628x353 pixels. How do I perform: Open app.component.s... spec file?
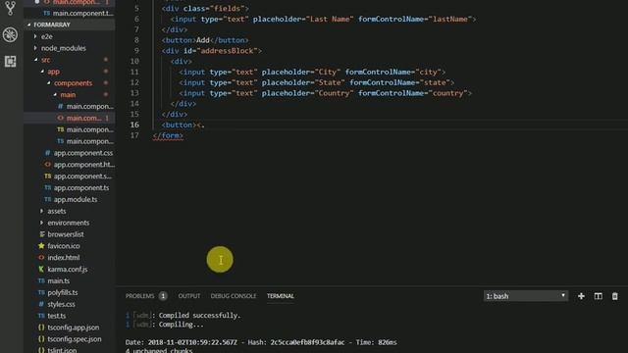[70, 176]
